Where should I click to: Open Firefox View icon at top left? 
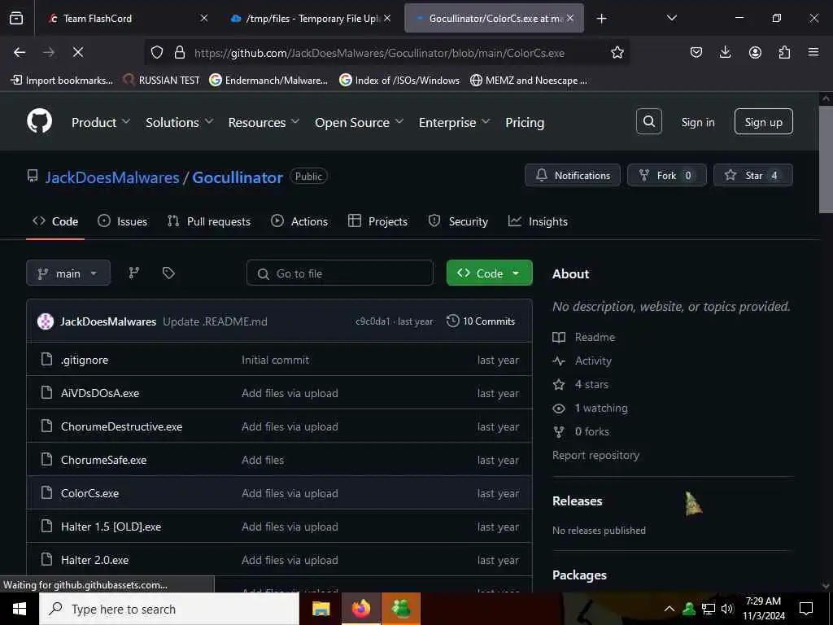16,19
